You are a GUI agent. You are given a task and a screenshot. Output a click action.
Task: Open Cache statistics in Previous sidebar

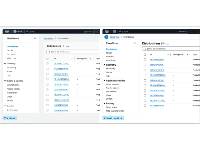point(13,85)
